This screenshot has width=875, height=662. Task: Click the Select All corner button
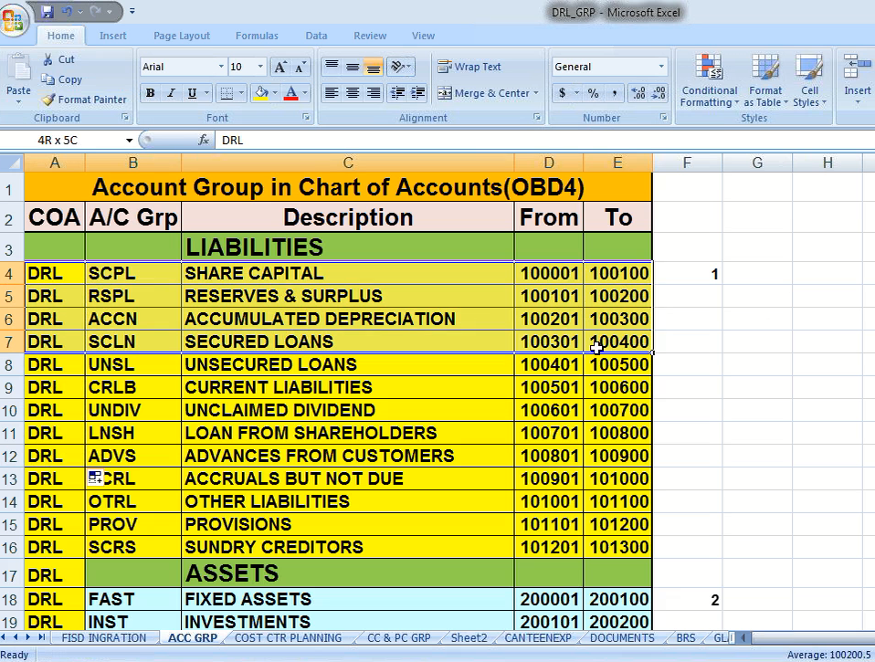(12, 163)
